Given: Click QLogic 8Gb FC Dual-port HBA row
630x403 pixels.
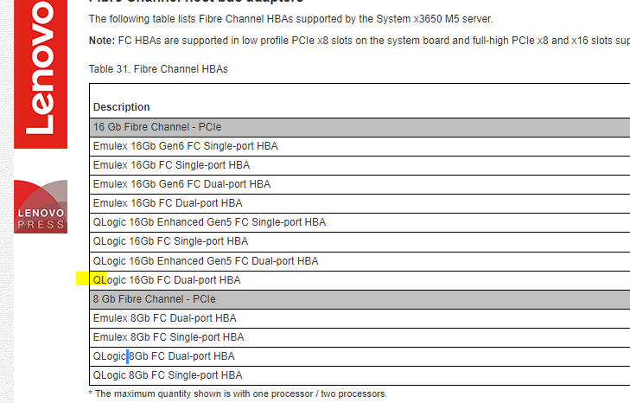Looking at the screenshot, I should pos(163,356).
